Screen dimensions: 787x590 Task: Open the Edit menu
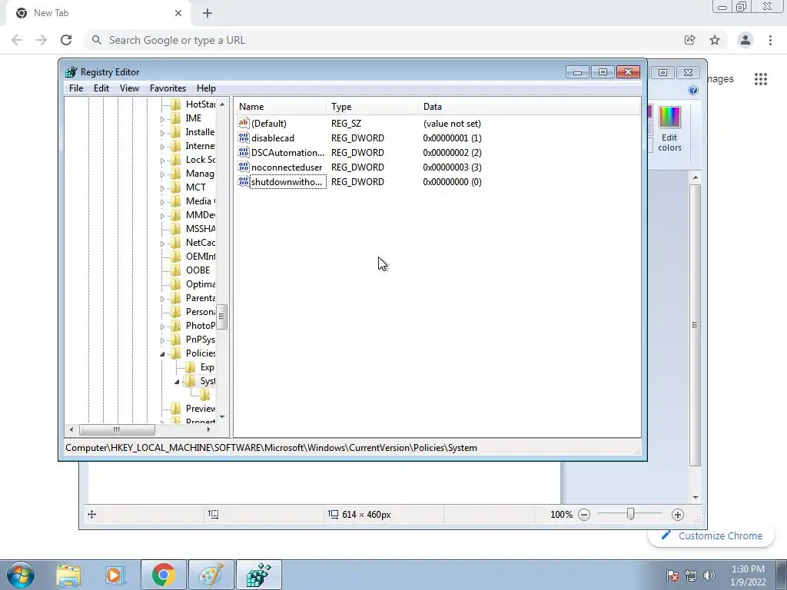click(x=101, y=88)
